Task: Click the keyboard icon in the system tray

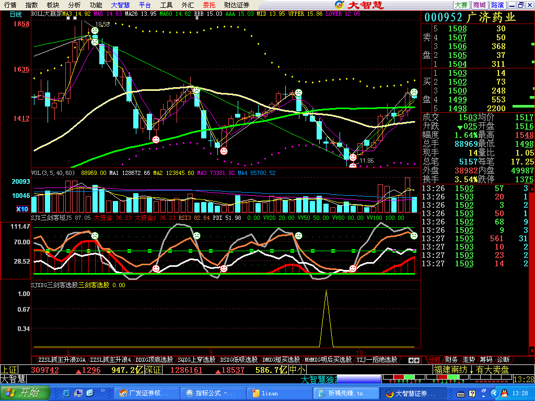Action: (x=461, y=394)
